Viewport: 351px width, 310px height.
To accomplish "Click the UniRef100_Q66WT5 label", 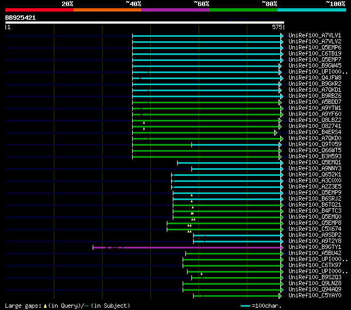I will 315,151.
